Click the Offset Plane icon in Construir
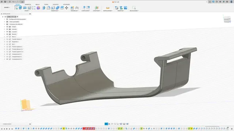This screenshot has height=131, width=234. (x=97, y=8)
